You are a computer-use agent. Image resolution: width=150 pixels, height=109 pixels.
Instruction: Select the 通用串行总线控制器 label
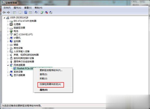click(24, 62)
